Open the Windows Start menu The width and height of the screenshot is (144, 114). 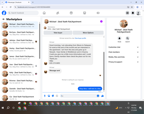click(3, 108)
